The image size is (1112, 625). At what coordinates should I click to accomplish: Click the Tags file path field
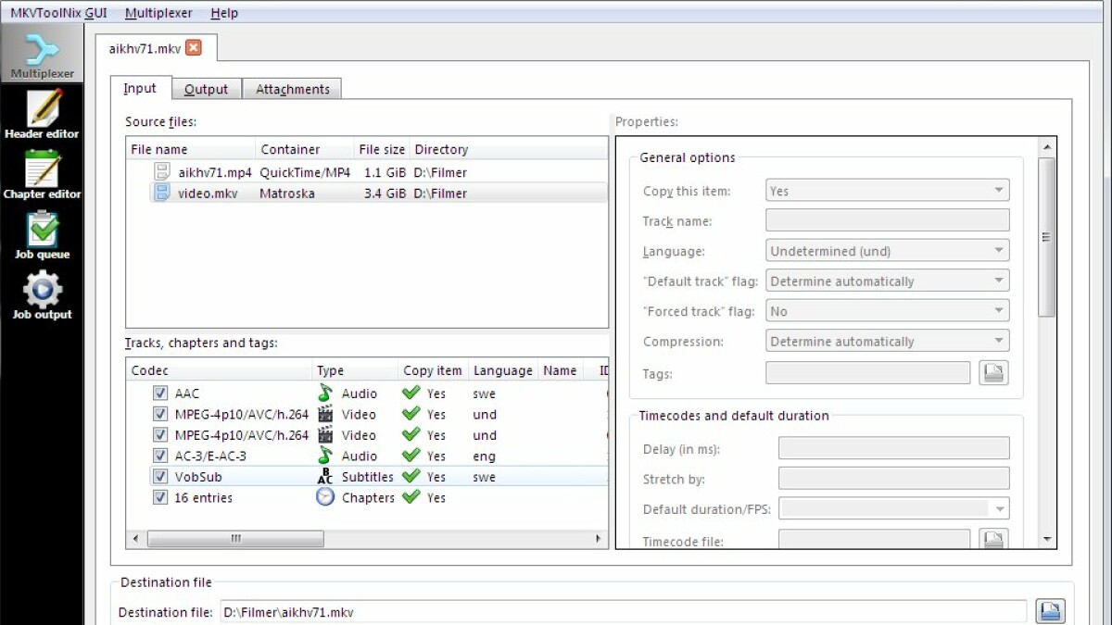tap(867, 373)
